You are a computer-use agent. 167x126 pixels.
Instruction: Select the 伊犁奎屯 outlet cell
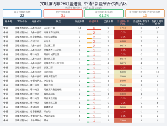tap(48, 81)
